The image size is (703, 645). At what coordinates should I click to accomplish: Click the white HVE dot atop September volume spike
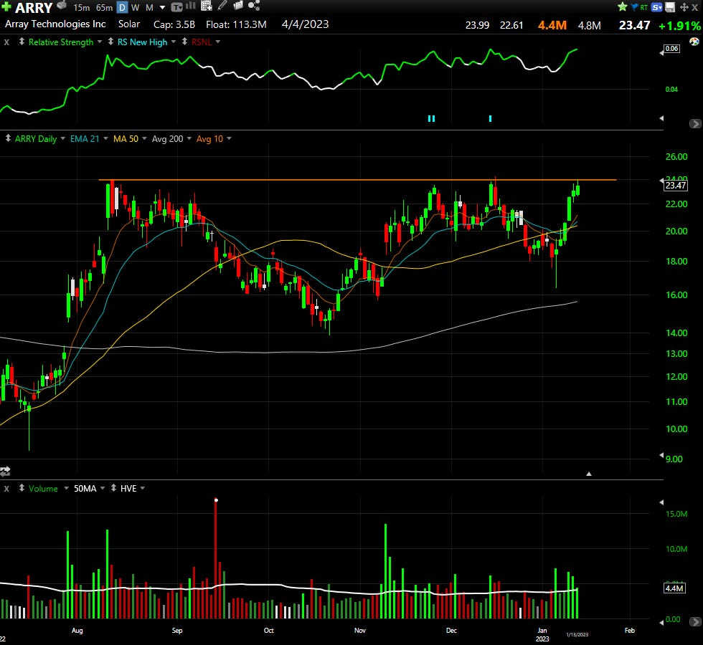(216, 500)
